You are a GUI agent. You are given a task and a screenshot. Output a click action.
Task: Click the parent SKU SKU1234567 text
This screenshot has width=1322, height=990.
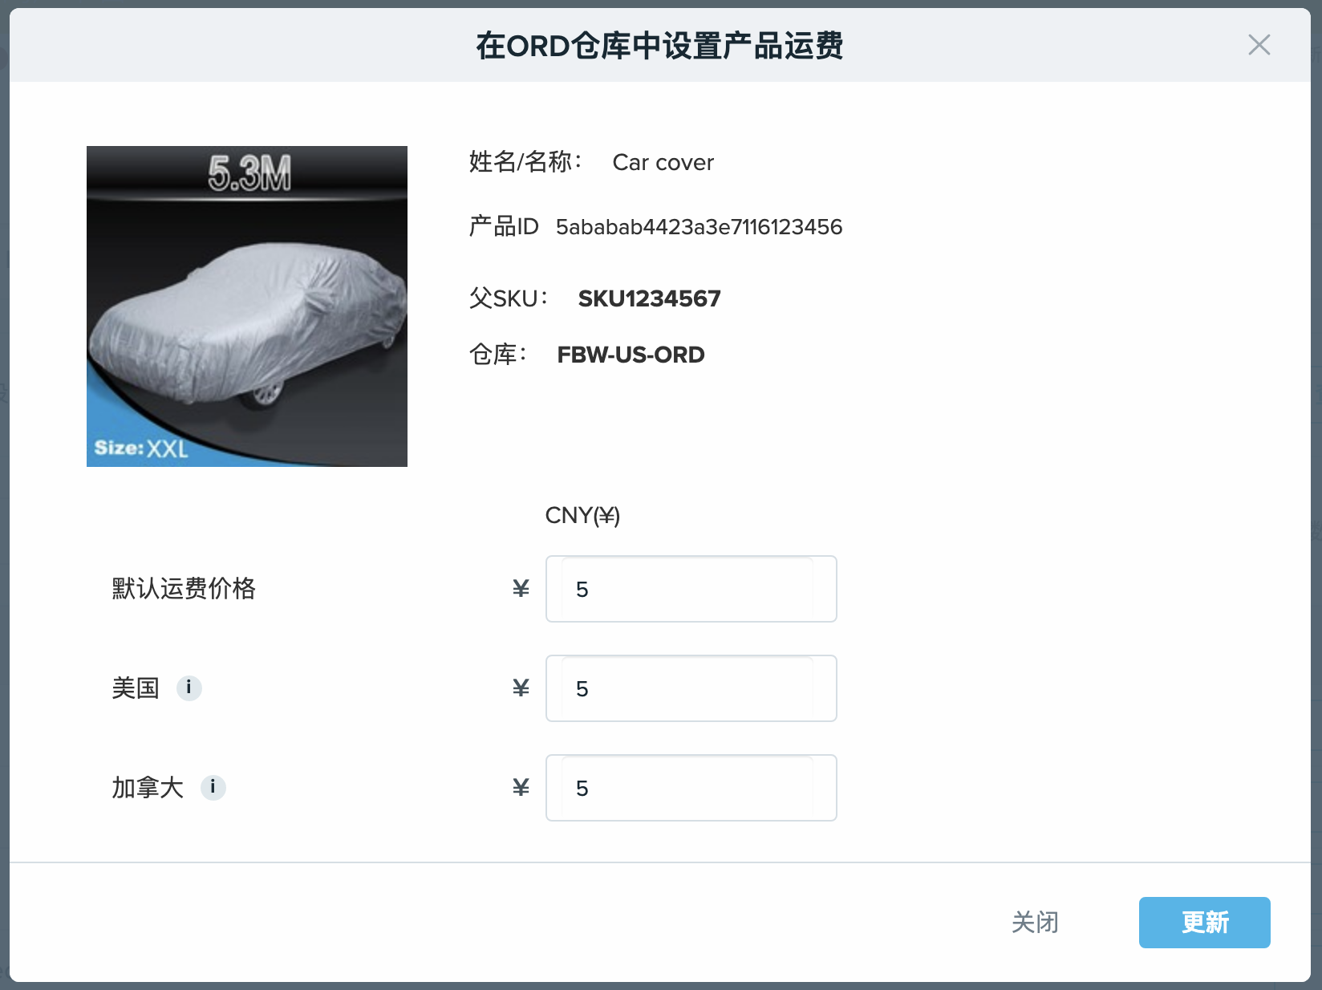pos(649,298)
